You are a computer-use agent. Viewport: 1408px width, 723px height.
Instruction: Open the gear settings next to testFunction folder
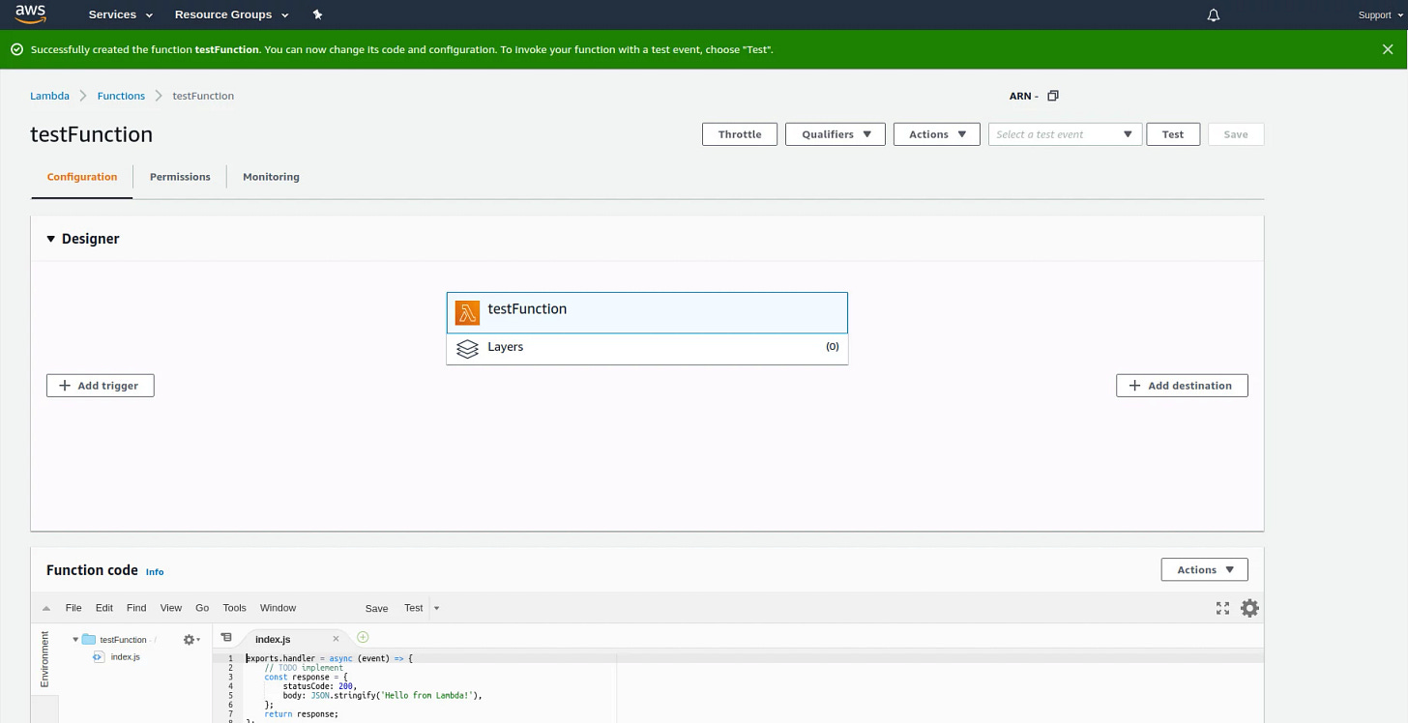click(190, 639)
